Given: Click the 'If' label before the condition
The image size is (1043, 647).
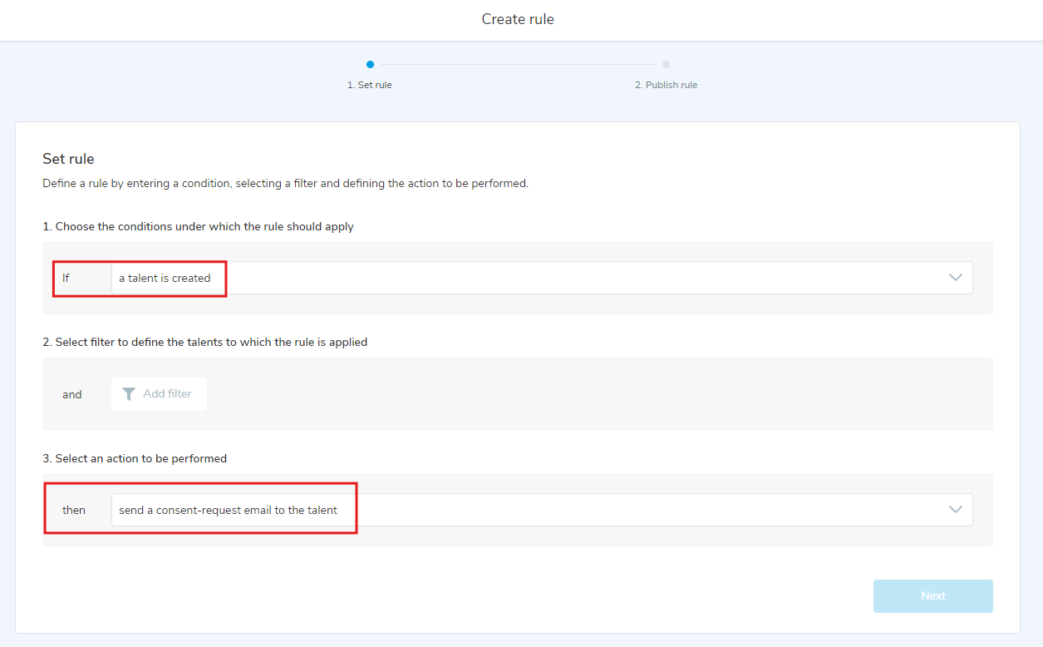Looking at the screenshot, I should (66, 279).
